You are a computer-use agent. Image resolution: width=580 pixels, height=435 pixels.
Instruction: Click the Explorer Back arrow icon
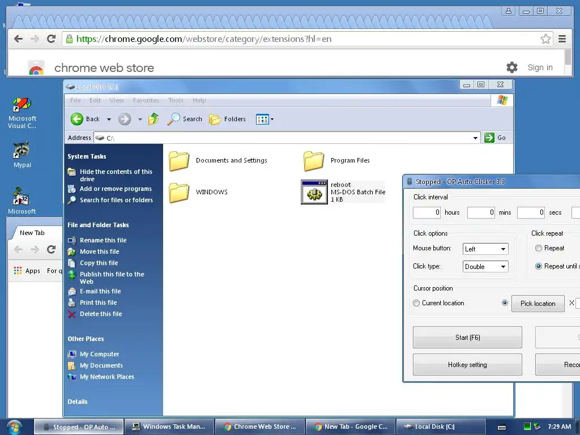(x=77, y=119)
